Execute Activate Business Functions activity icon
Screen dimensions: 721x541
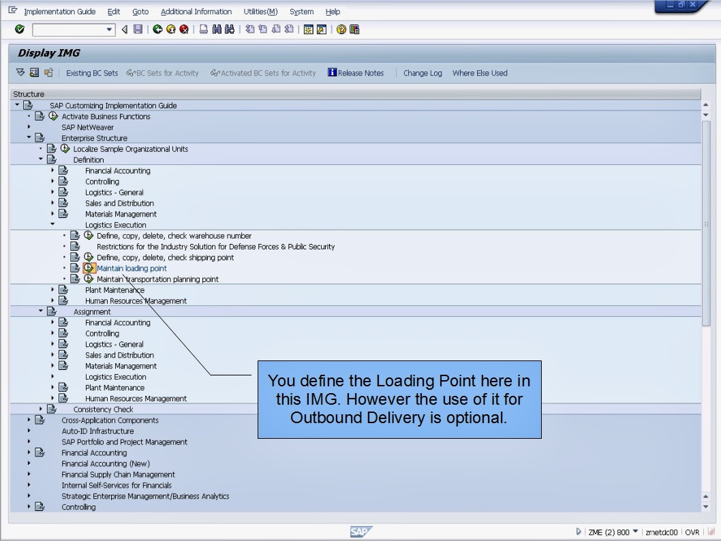click(53, 117)
